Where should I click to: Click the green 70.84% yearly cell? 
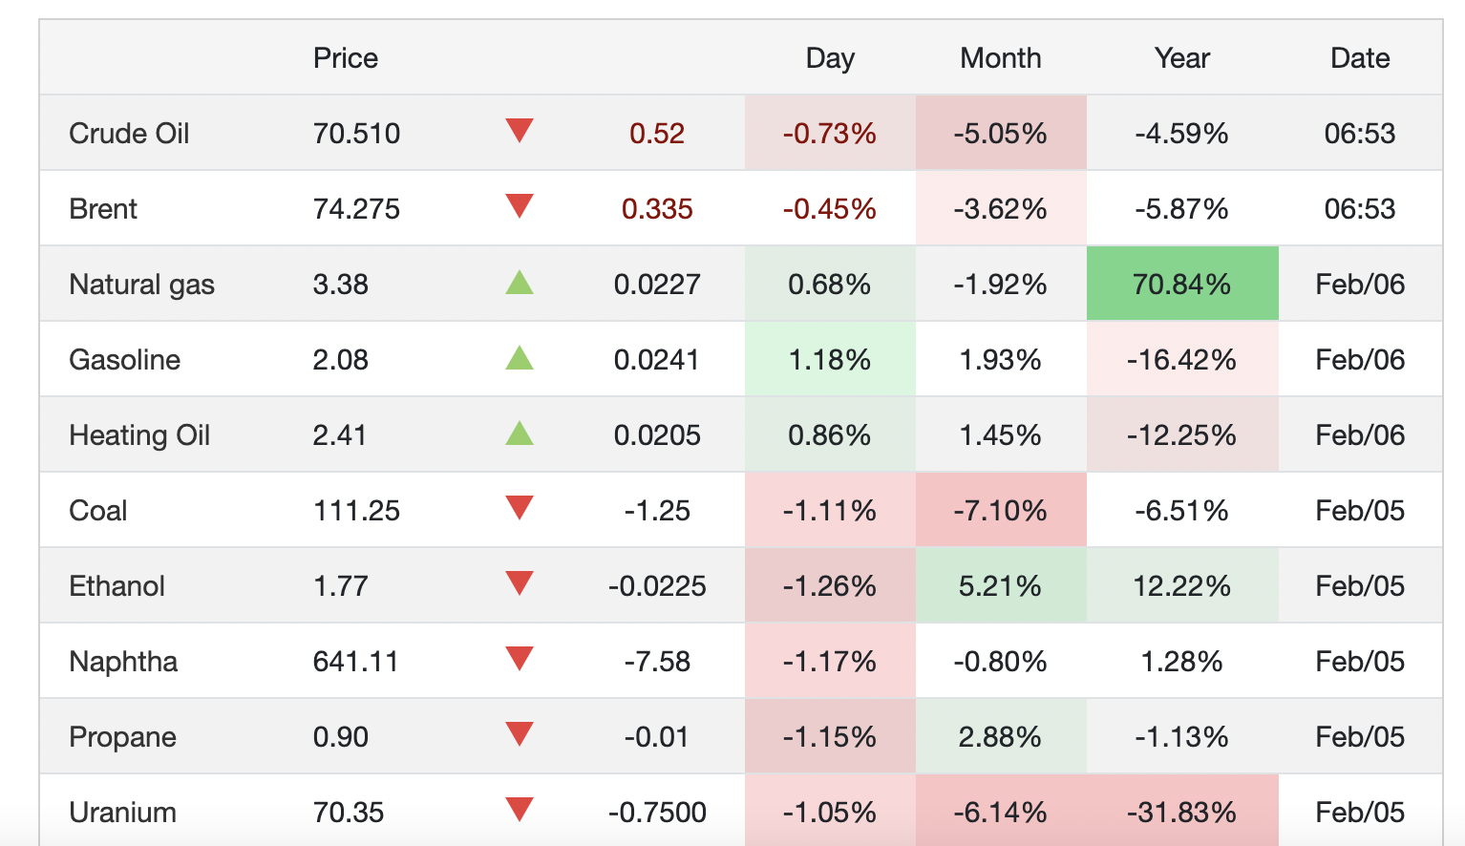coord(1182,284)
